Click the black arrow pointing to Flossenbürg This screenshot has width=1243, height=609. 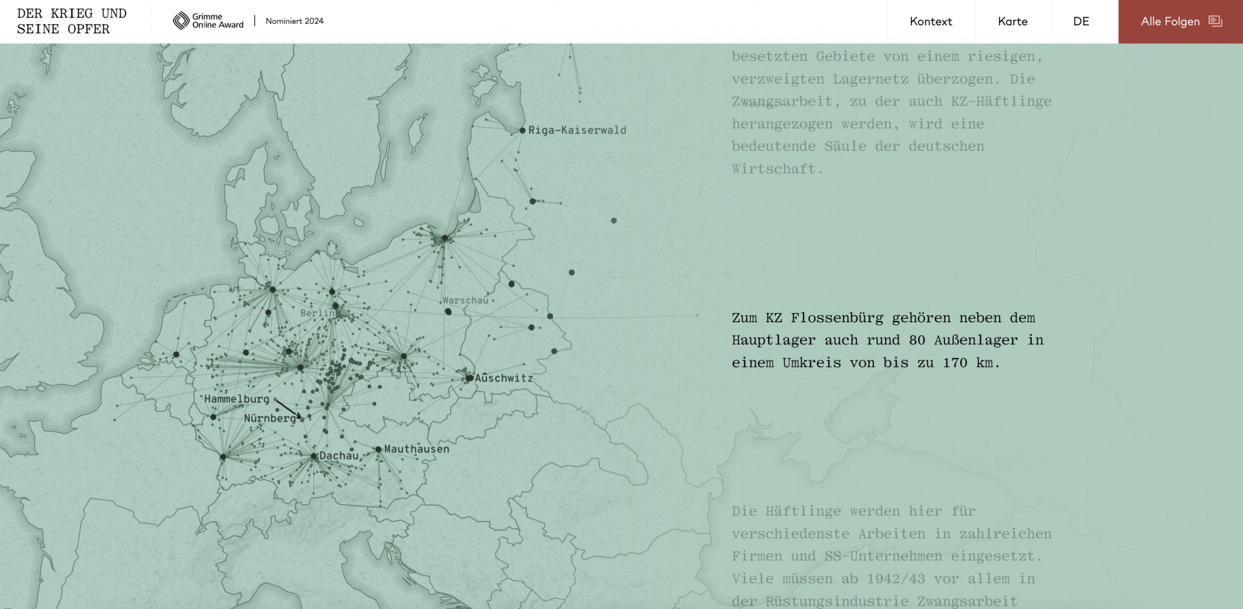tap(287, 408)
